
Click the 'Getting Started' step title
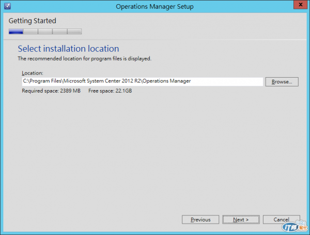[x=33, y=21]
